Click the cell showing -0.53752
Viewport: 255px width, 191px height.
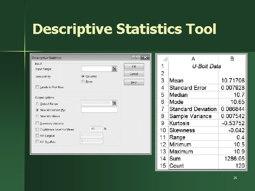tap(232, 123)
